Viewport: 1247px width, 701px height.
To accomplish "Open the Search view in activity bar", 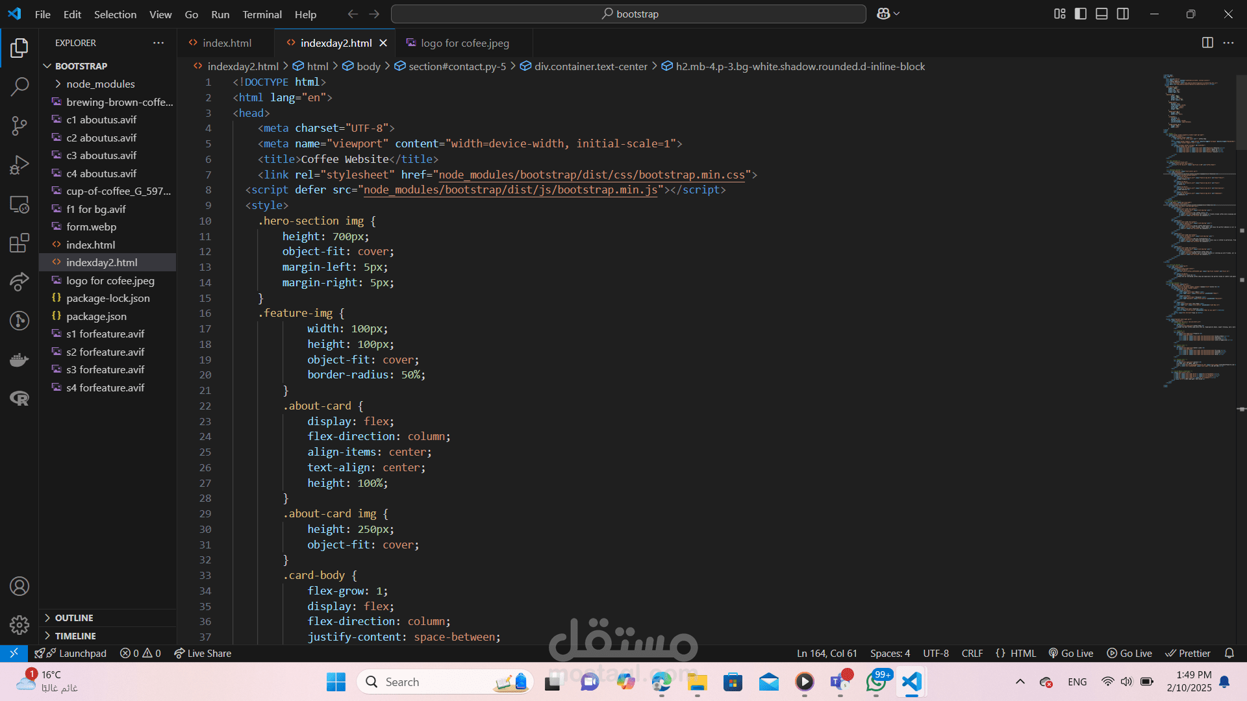I will coord(19,86).
